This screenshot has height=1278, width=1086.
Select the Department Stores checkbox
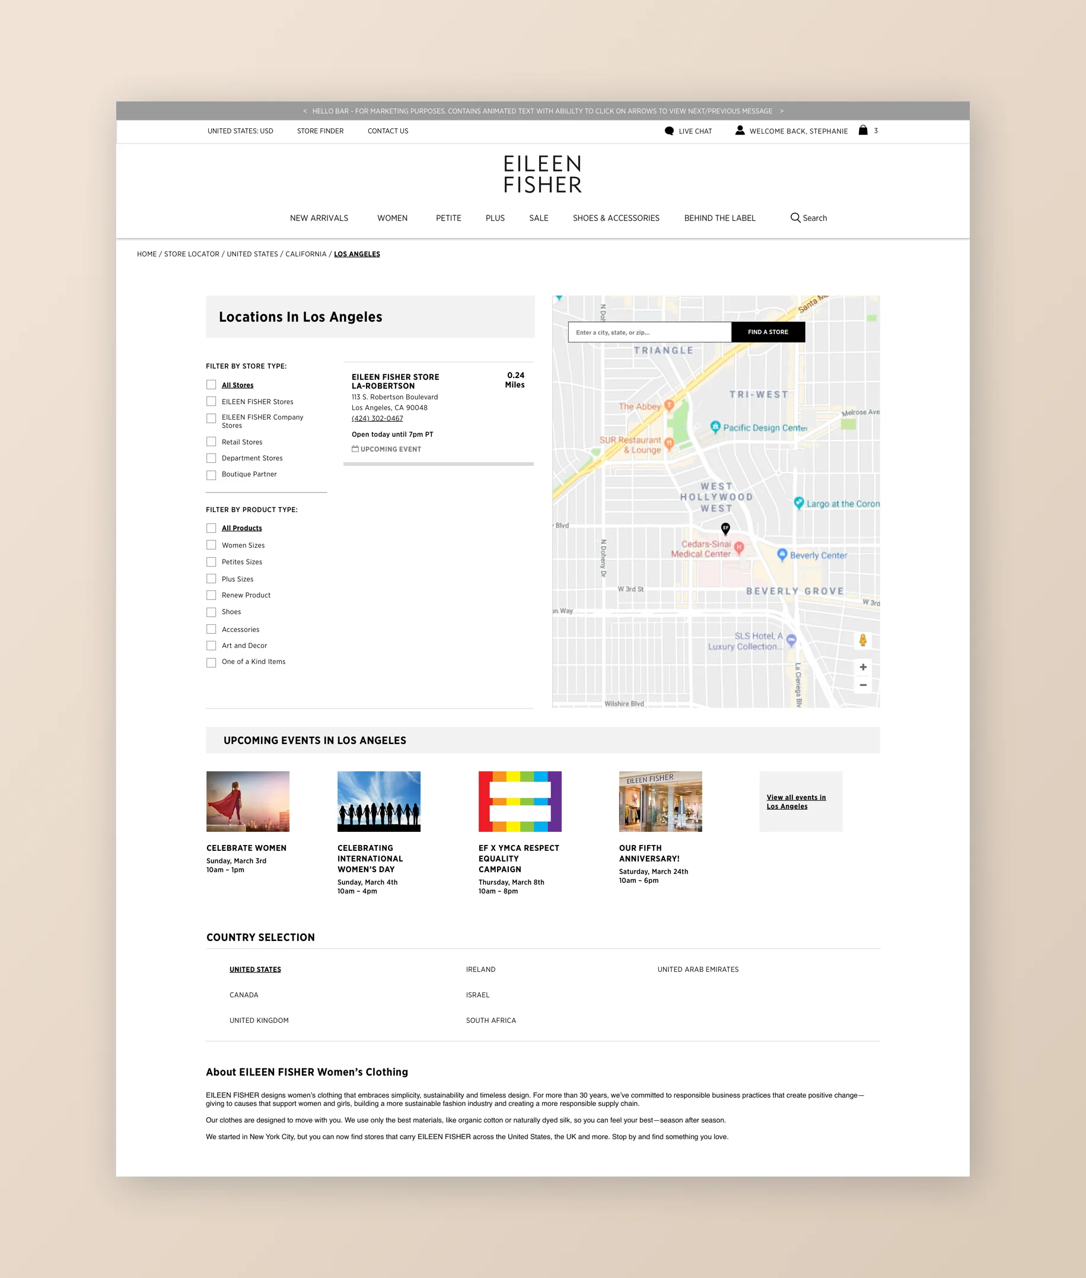pyautogui.click(x=211, y=458)
